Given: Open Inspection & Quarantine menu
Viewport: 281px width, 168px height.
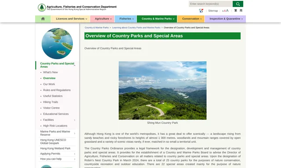Looking at the screenshot, I should (225, 19).
